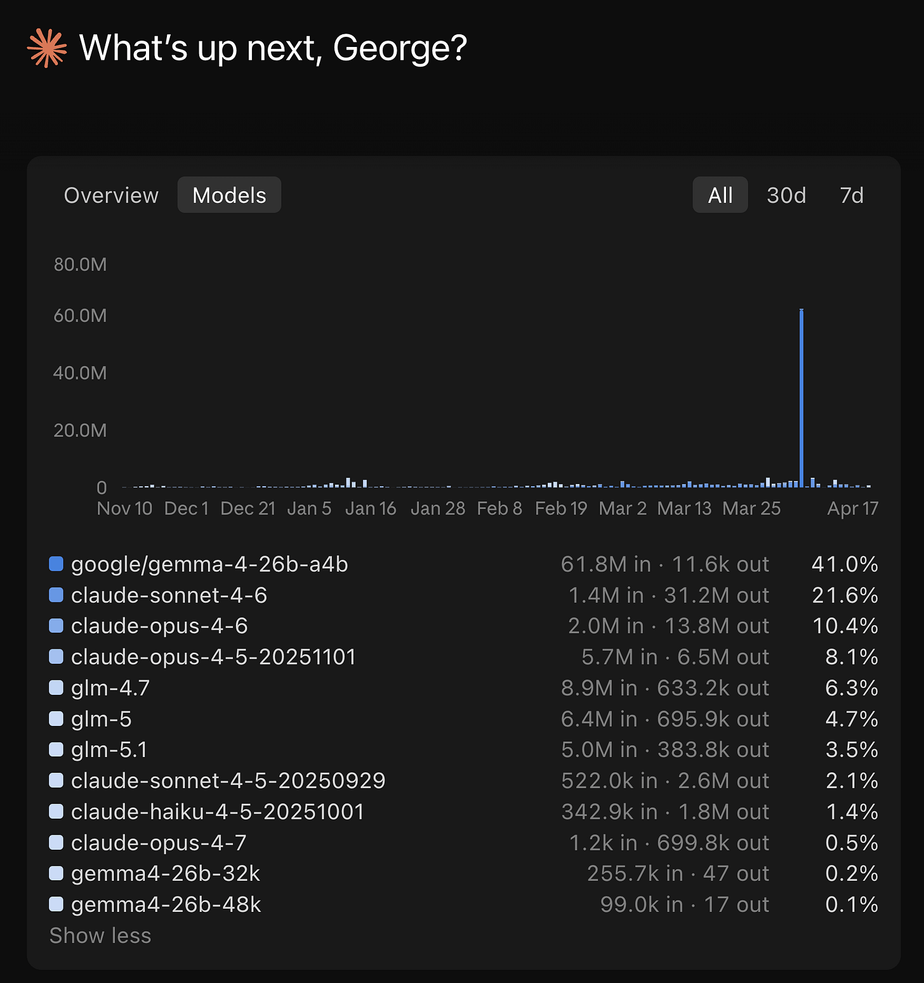Click the google/gemma-4-26b-a4b model name
The image size is (924, 983).
click(209, 564)
